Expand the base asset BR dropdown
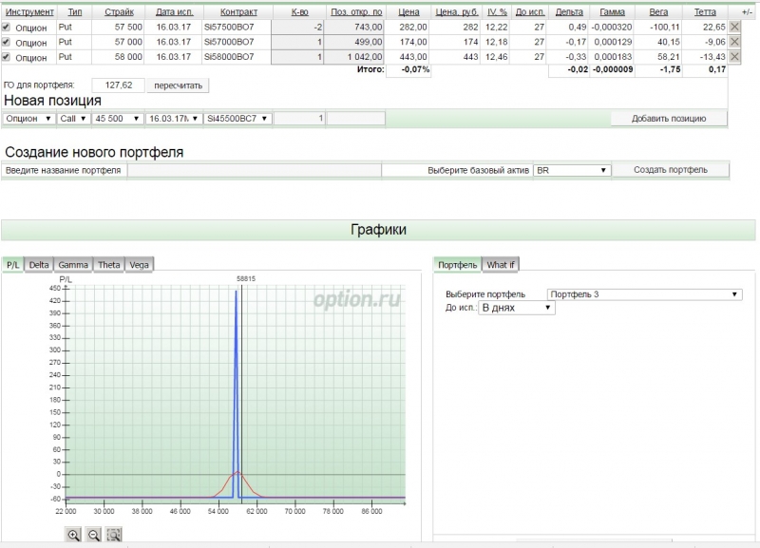Image resolution: width=760 pixels, height=548 pixels. click(x=570, y=170)
